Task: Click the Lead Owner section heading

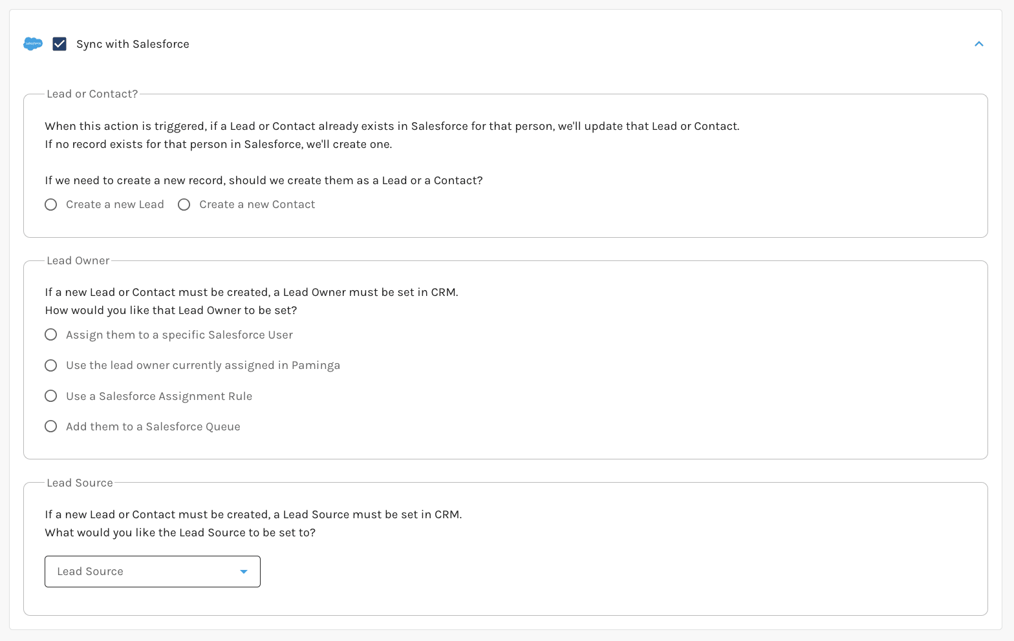Action: tap(78, 260)
